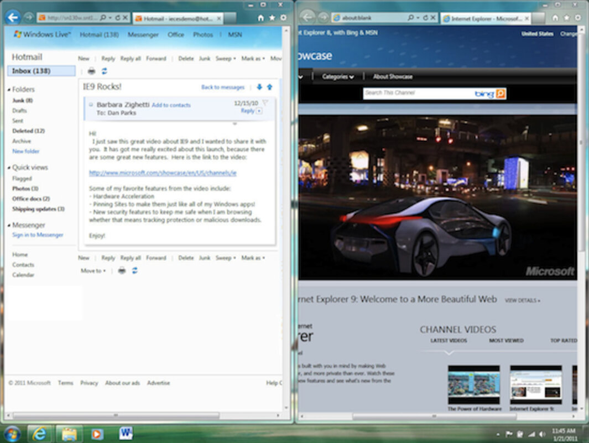The image size is (589, 443).
Task: Open Photos in Windows Live header
Action: point(203,34)
